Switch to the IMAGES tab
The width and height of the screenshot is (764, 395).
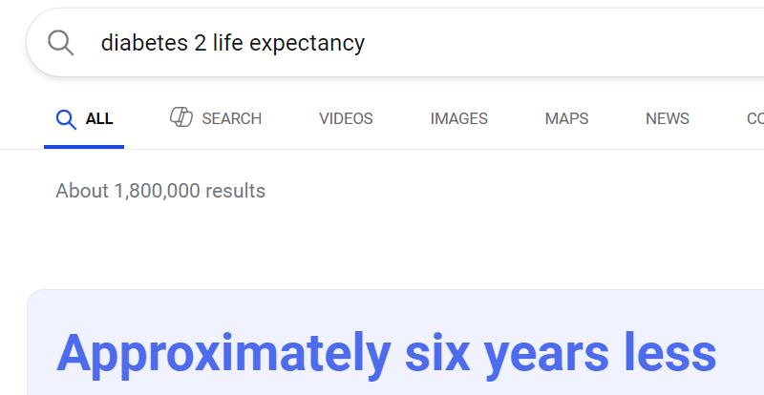[458, 119]
